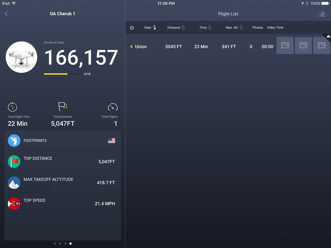Tap the DA Cherub 1 title
Screen dimensions: 331x248
[63, 14]
